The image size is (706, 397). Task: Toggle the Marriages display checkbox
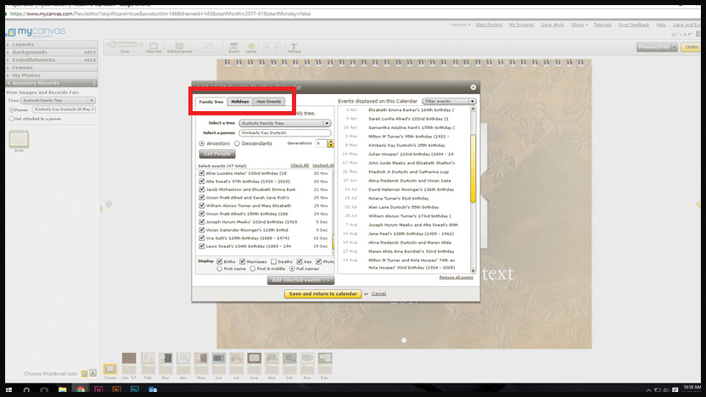(x=242, y=261)
